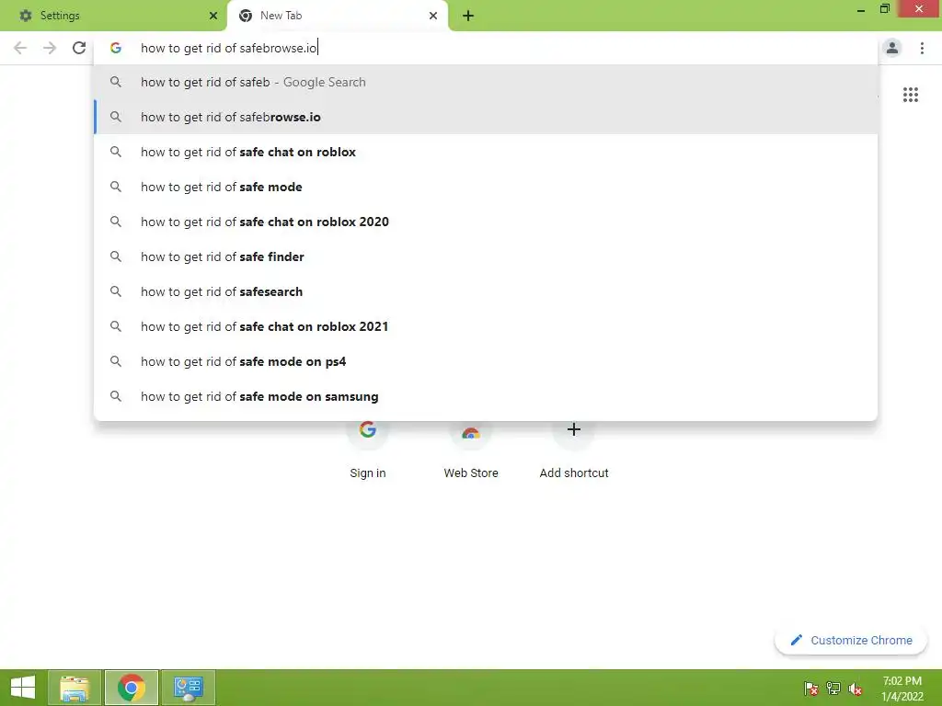Open the profile avatar menu

(x=892, y=48)
